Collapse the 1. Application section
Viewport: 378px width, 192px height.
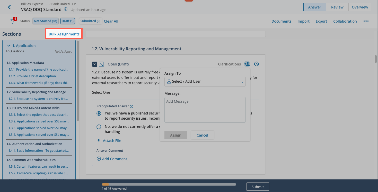(x=9, y=46)
